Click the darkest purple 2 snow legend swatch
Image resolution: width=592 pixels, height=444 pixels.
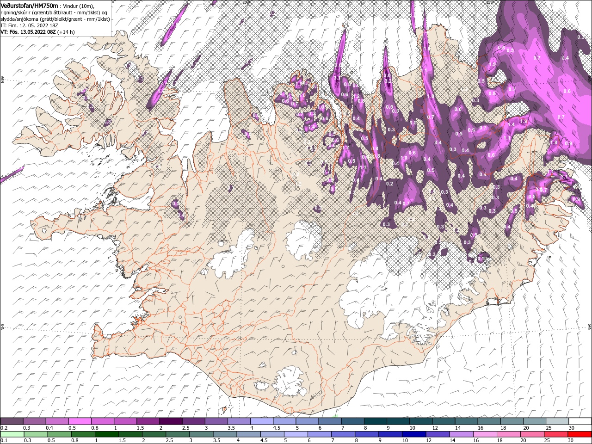click(171, 421)
